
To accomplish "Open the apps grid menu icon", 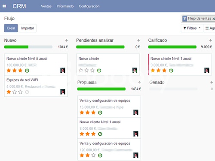I will (4, 6).
